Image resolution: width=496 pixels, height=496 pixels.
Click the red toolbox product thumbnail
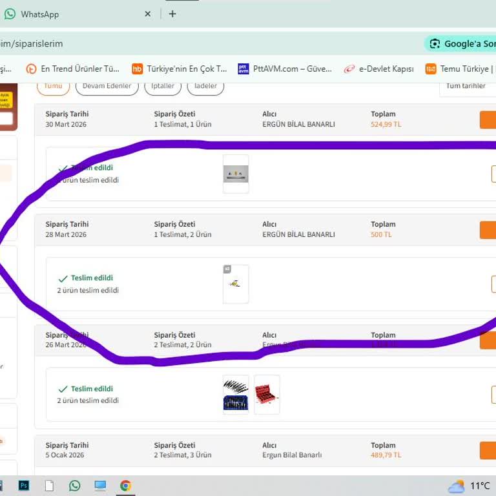tap(267, 395)
